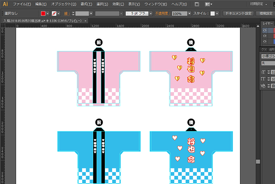Click the 前 badge above blue happi
The image size is (275, 184).
click(x=99, y=122)
